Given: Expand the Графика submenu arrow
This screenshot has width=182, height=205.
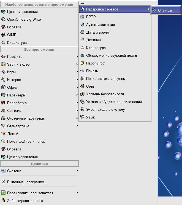Looking at the screenshot, I should click(77, 56).
